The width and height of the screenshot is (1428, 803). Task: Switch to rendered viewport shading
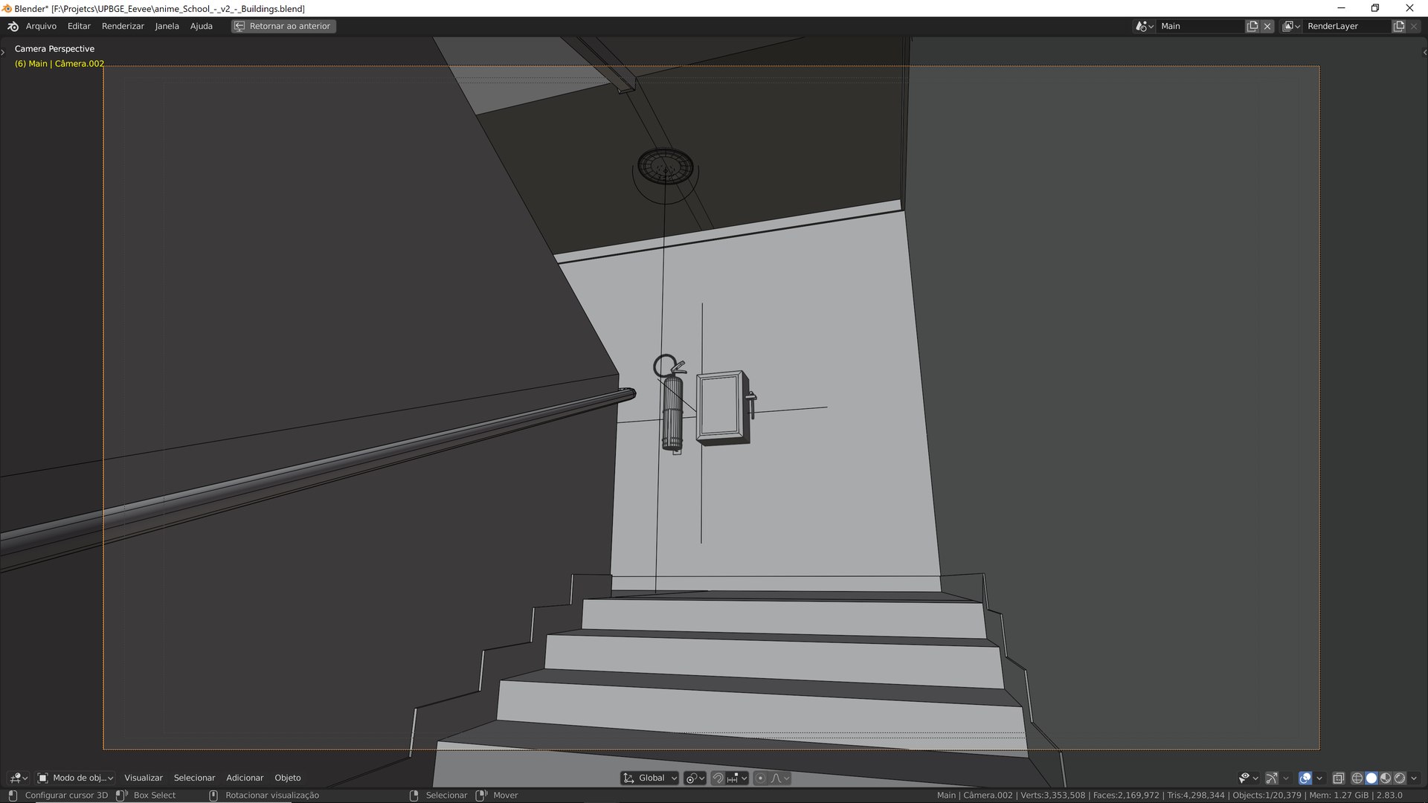(x=1400, y=778)
